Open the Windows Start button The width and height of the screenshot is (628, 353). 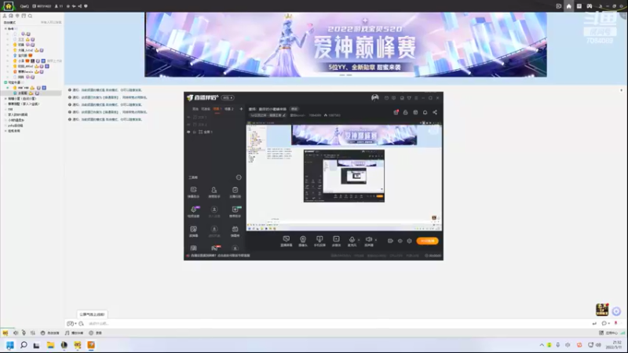10,345
